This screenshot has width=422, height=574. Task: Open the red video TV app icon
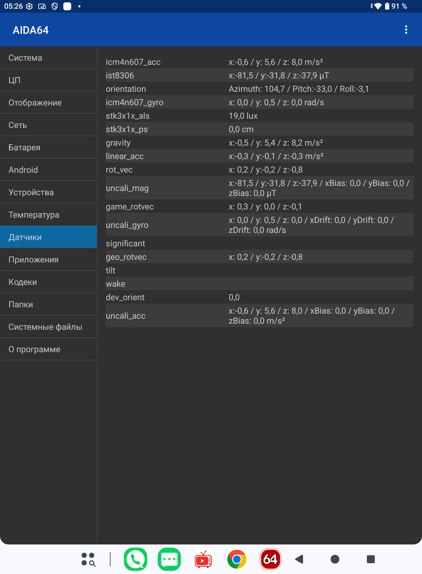(x=203, y=559)
